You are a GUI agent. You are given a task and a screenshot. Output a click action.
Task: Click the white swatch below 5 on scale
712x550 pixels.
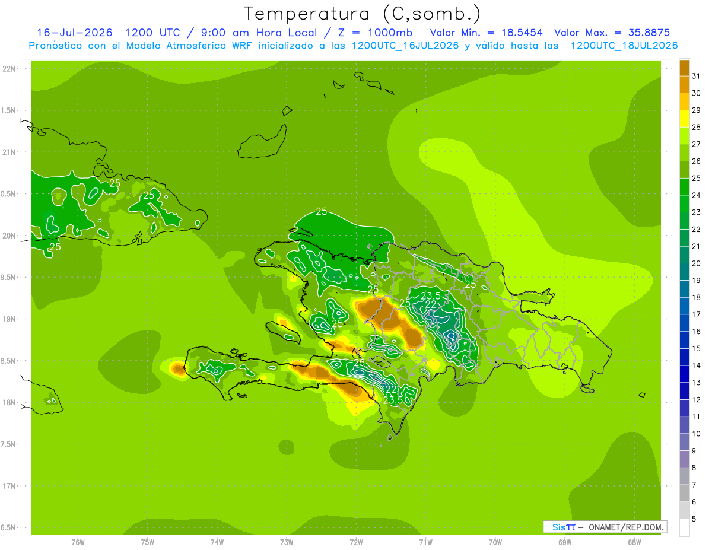tap(684, 527)
